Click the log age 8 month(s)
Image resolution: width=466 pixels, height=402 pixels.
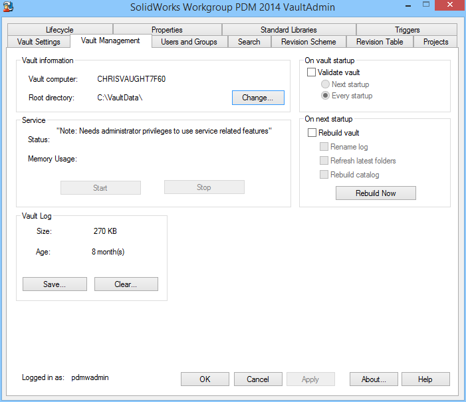(108, 252)
